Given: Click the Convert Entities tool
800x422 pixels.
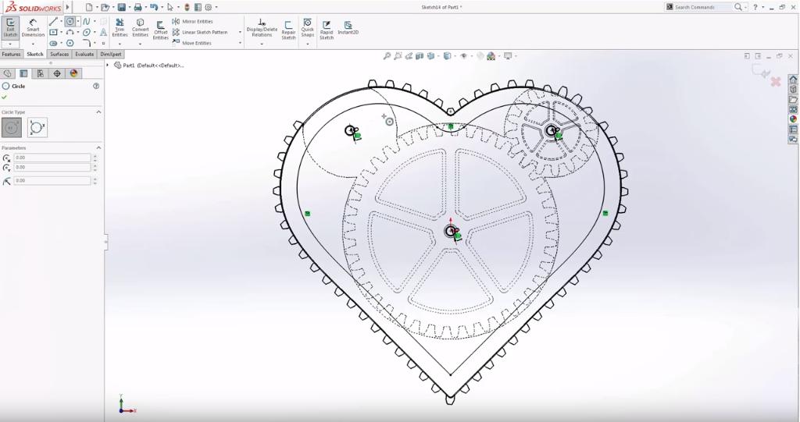Looking at the screenshot, I should point(141,28).
